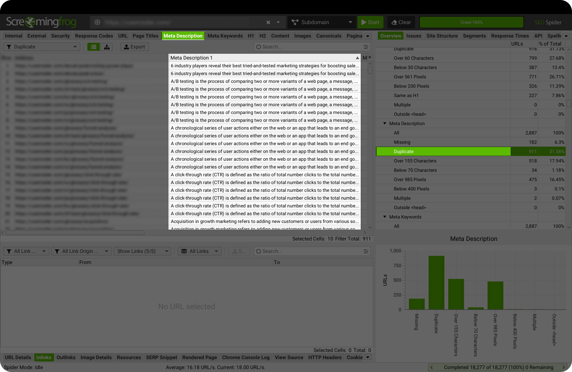Start the crawl
This screenshot has height=372, width=572.
tap(370, 22)
